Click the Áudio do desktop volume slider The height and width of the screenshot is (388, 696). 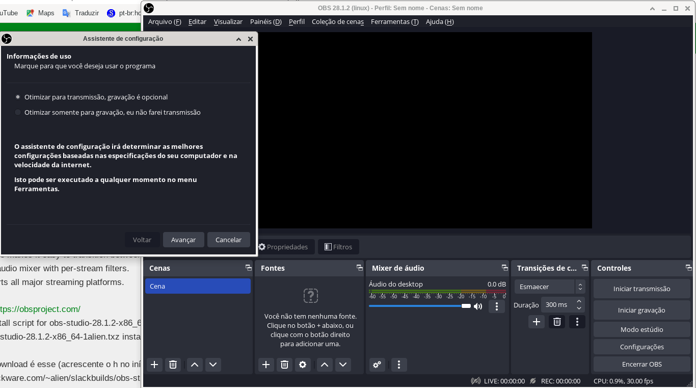click(420, 306)
